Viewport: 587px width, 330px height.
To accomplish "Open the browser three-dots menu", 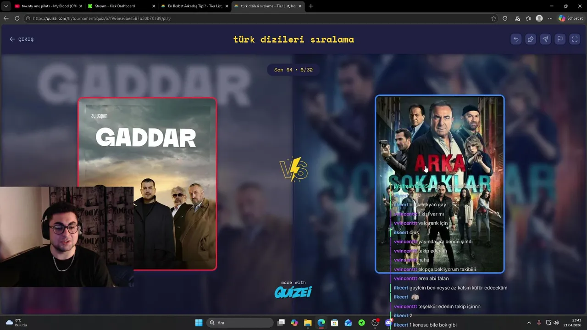I will click(x=550, y=18).
